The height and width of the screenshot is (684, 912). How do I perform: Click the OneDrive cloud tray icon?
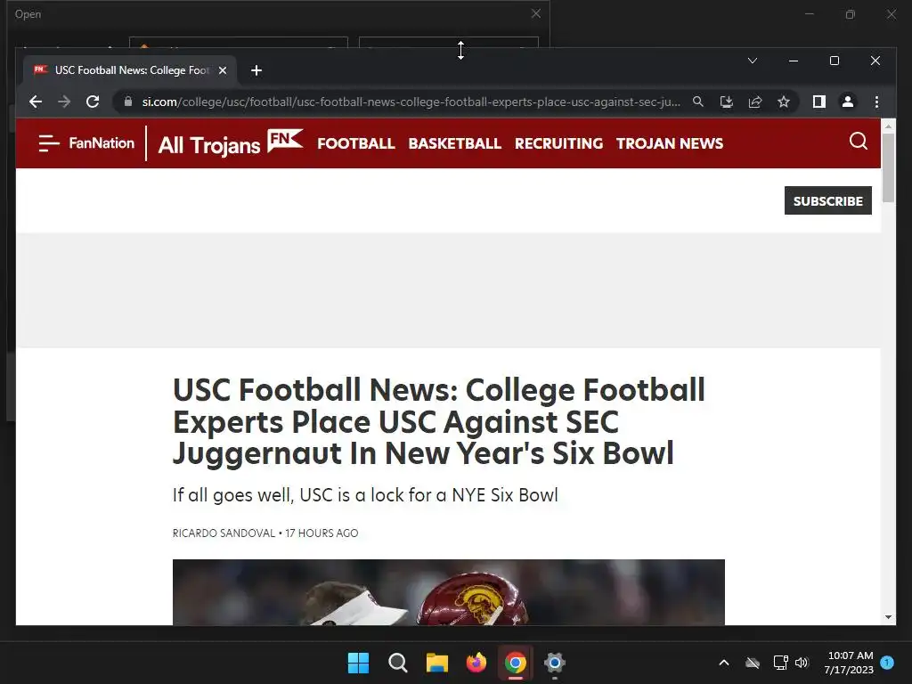coord(752,663)
